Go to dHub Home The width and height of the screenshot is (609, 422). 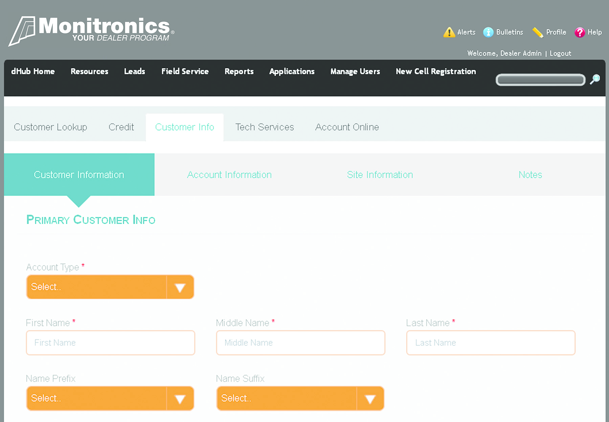pos(33,71)
